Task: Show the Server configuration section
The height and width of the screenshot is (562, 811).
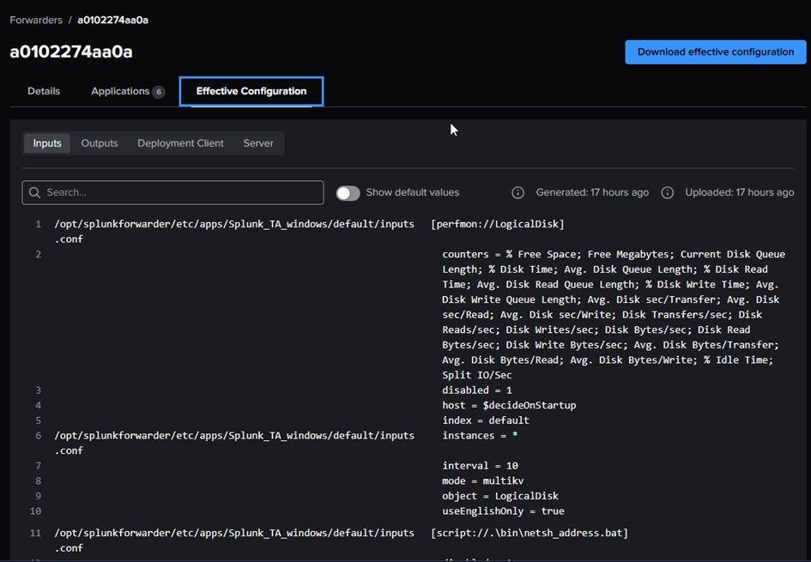Action: coord(258,143)
